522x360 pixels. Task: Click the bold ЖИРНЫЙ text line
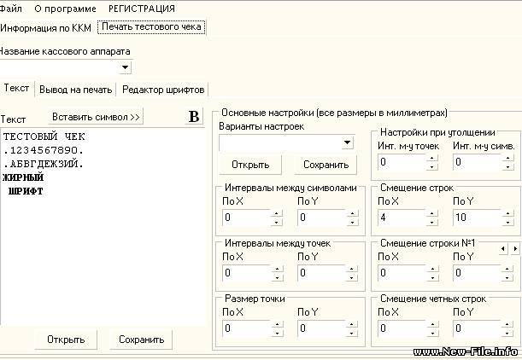pyautogui.click(x=23, y=177)
